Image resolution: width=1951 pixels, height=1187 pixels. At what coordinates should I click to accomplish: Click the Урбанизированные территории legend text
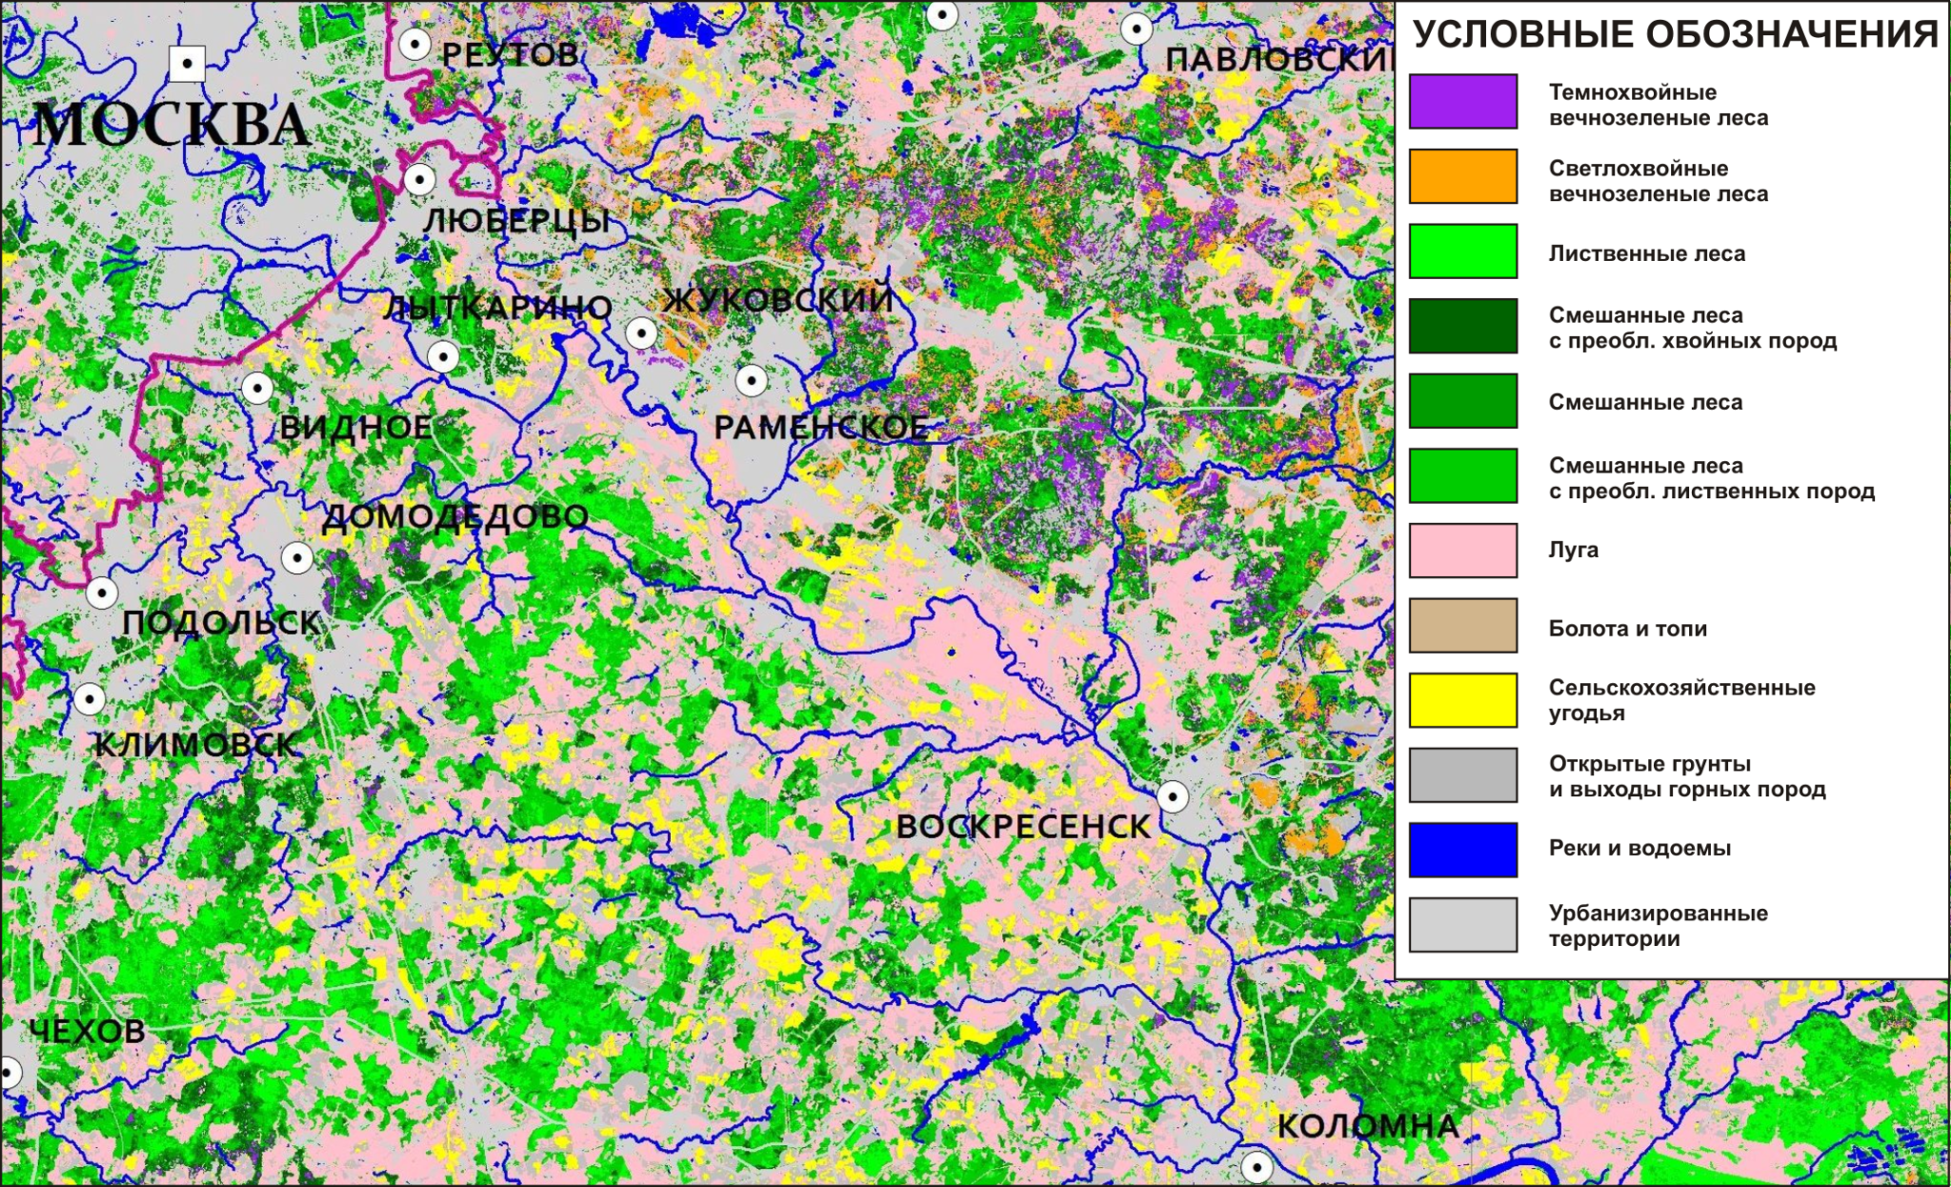(x=1659, y=926)
